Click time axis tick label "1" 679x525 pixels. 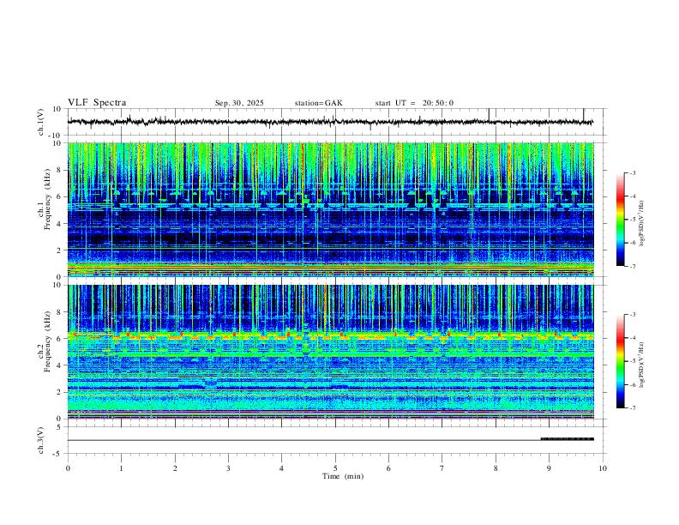121,468
